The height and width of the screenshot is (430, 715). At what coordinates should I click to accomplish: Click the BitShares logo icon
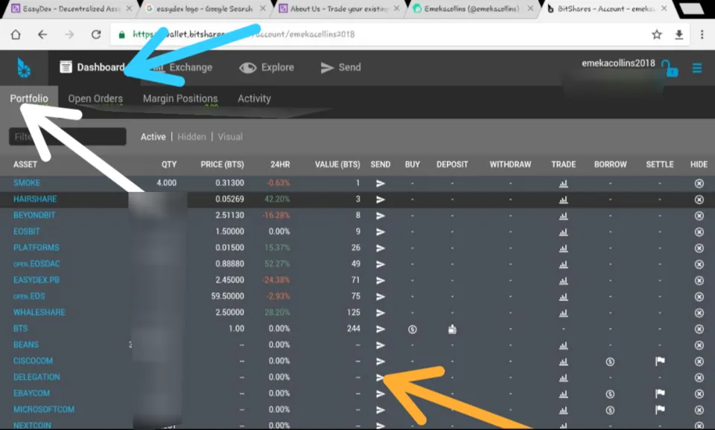(x=24, y=68)
